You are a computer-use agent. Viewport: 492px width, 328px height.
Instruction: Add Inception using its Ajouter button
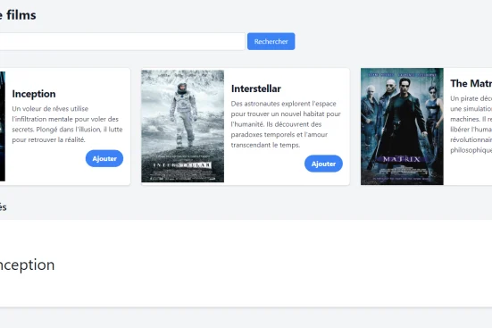[x=104, y=158]
